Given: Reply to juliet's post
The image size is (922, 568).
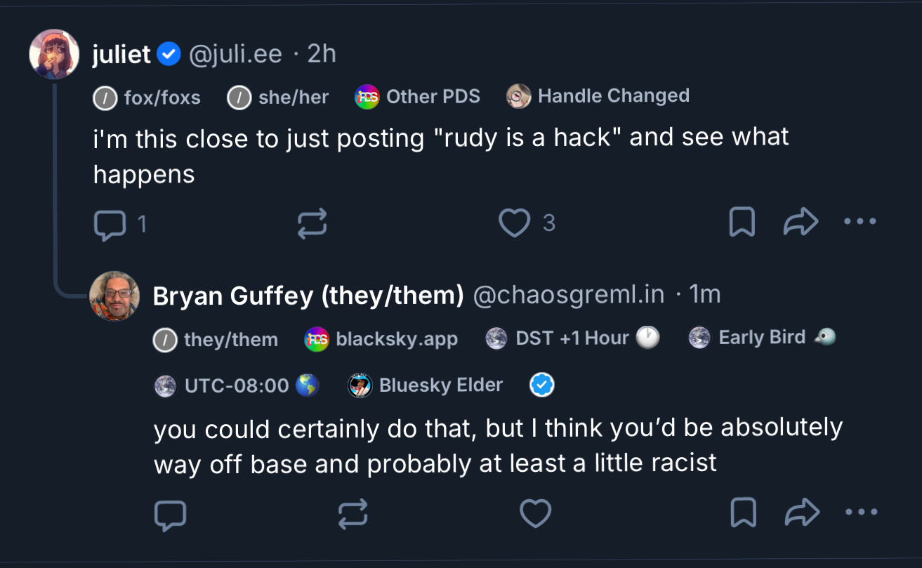Looking at the screenshot, I should click(110, 224).
